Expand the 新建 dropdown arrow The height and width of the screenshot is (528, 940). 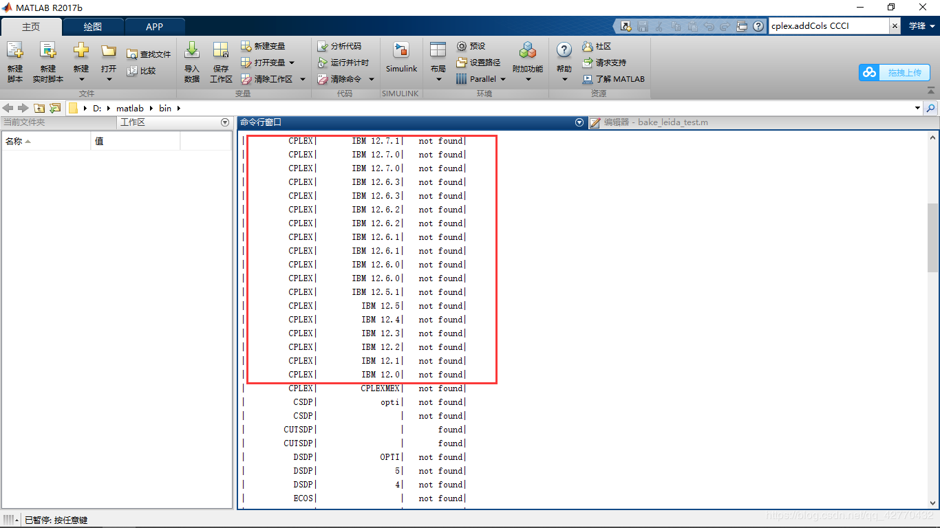[x=81, y=79]
